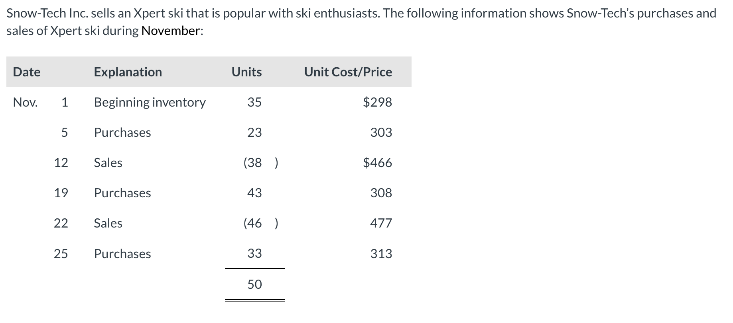Screen dimensions: 733x323
Task: Click the 35 units beginning inventory value
Action: coord(254,102)
